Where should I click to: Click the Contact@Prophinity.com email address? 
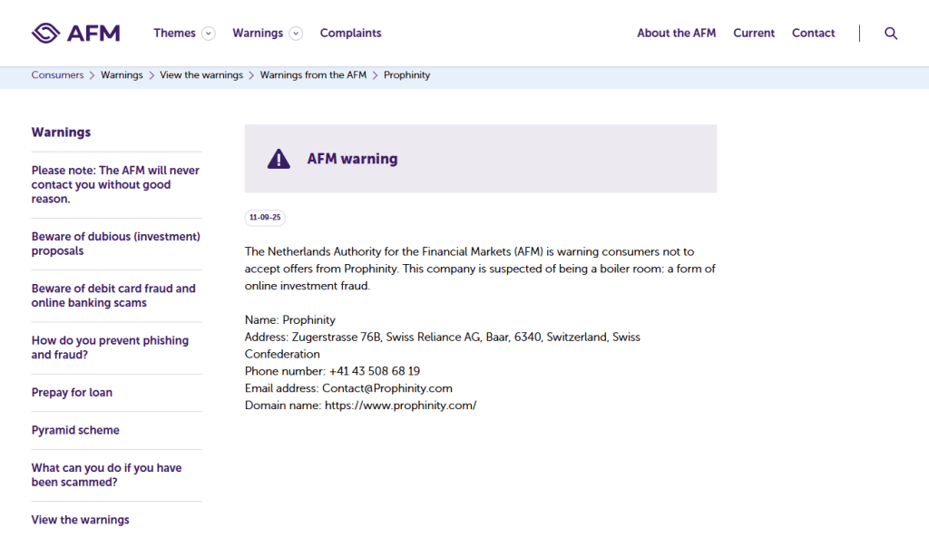click(386, 388)
